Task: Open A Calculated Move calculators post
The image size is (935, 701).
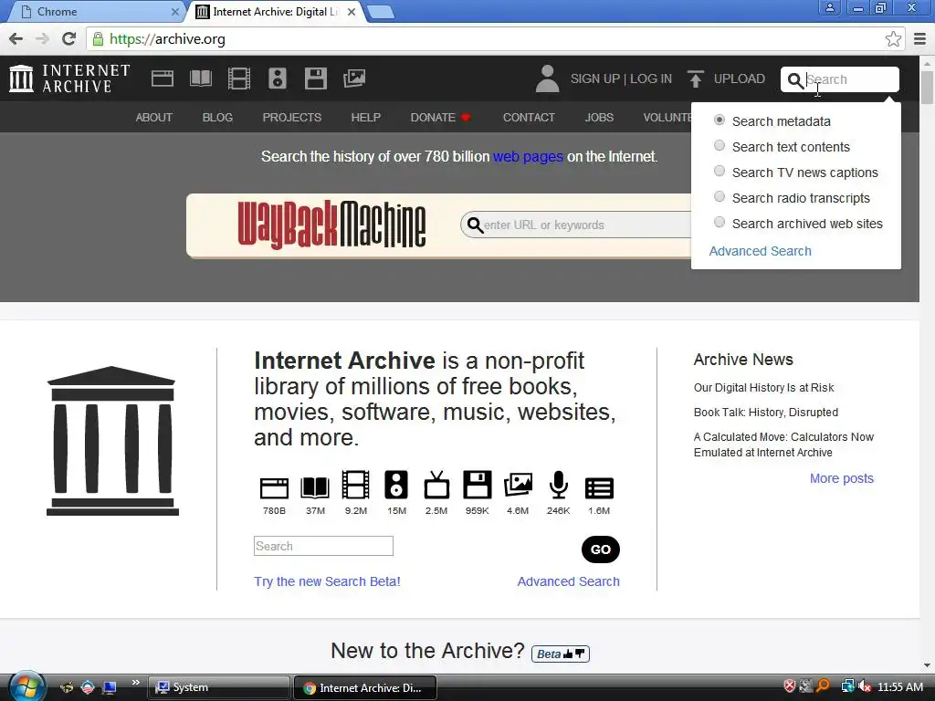Action: click(x=783, y=445)
